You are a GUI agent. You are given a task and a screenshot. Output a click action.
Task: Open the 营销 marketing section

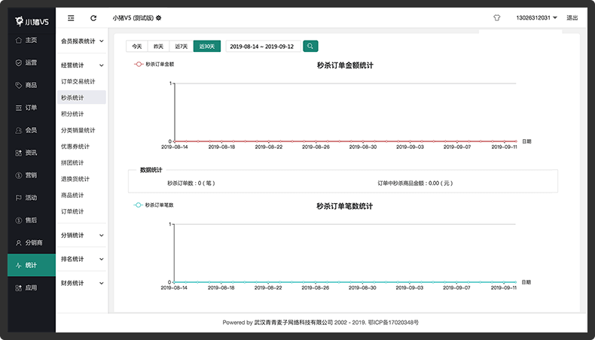(32, 175)
